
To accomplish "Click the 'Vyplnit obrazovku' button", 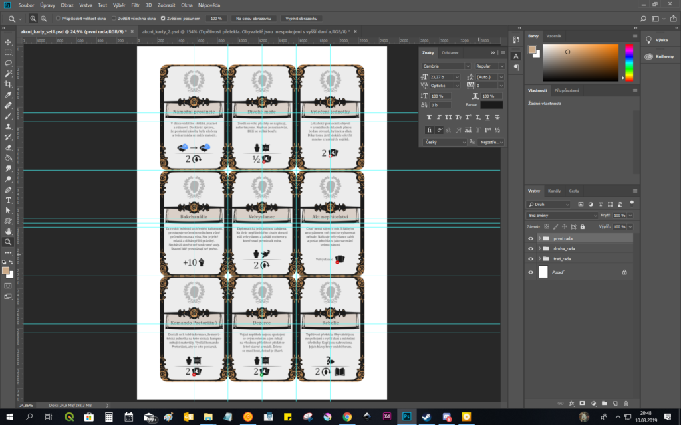I will tap(301, 19).
